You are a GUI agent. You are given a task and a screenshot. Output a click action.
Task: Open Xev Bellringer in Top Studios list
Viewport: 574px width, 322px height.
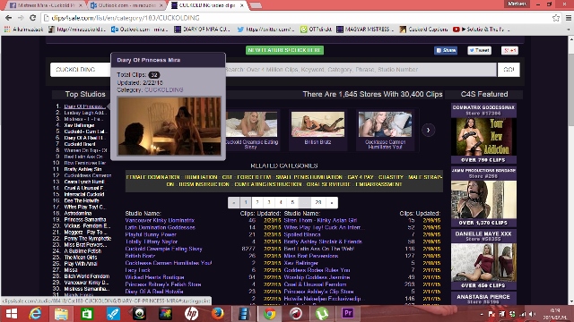[79, 125]
